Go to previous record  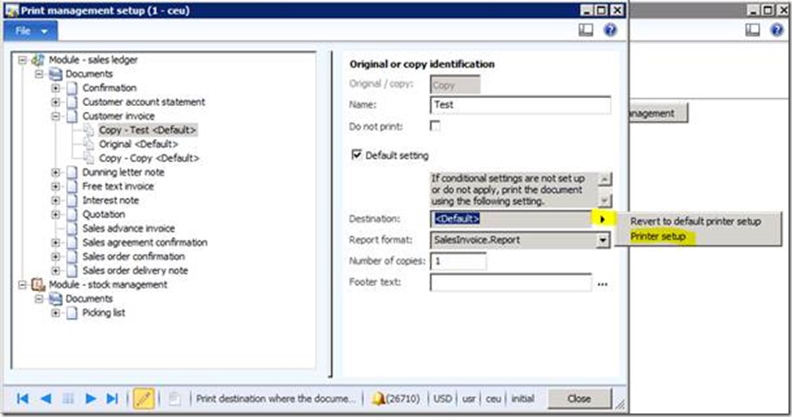click(45, 399)
